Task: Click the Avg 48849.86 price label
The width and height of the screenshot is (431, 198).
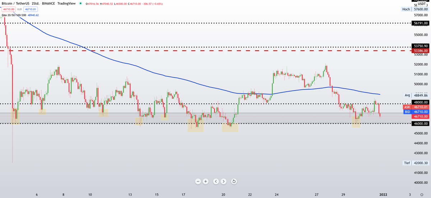Action: coord(416,95)
